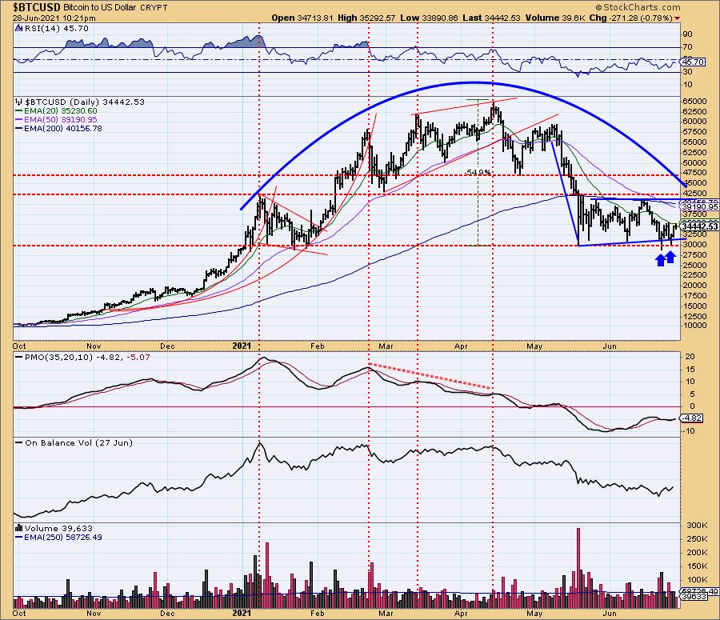
Task: Click the 'PMO(35,20,10) -4.82, -5.07' legend
Action: (87, 357)
